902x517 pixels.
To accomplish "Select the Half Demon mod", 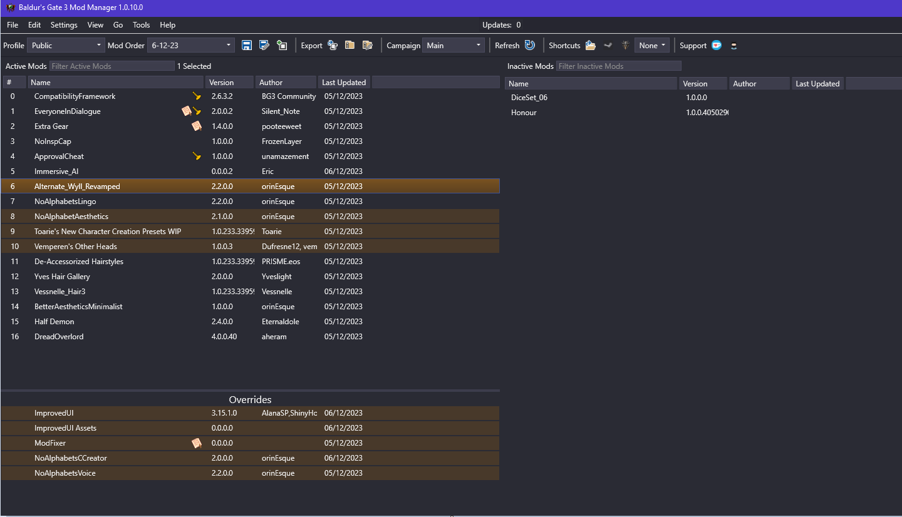I will tap(251, 322).
